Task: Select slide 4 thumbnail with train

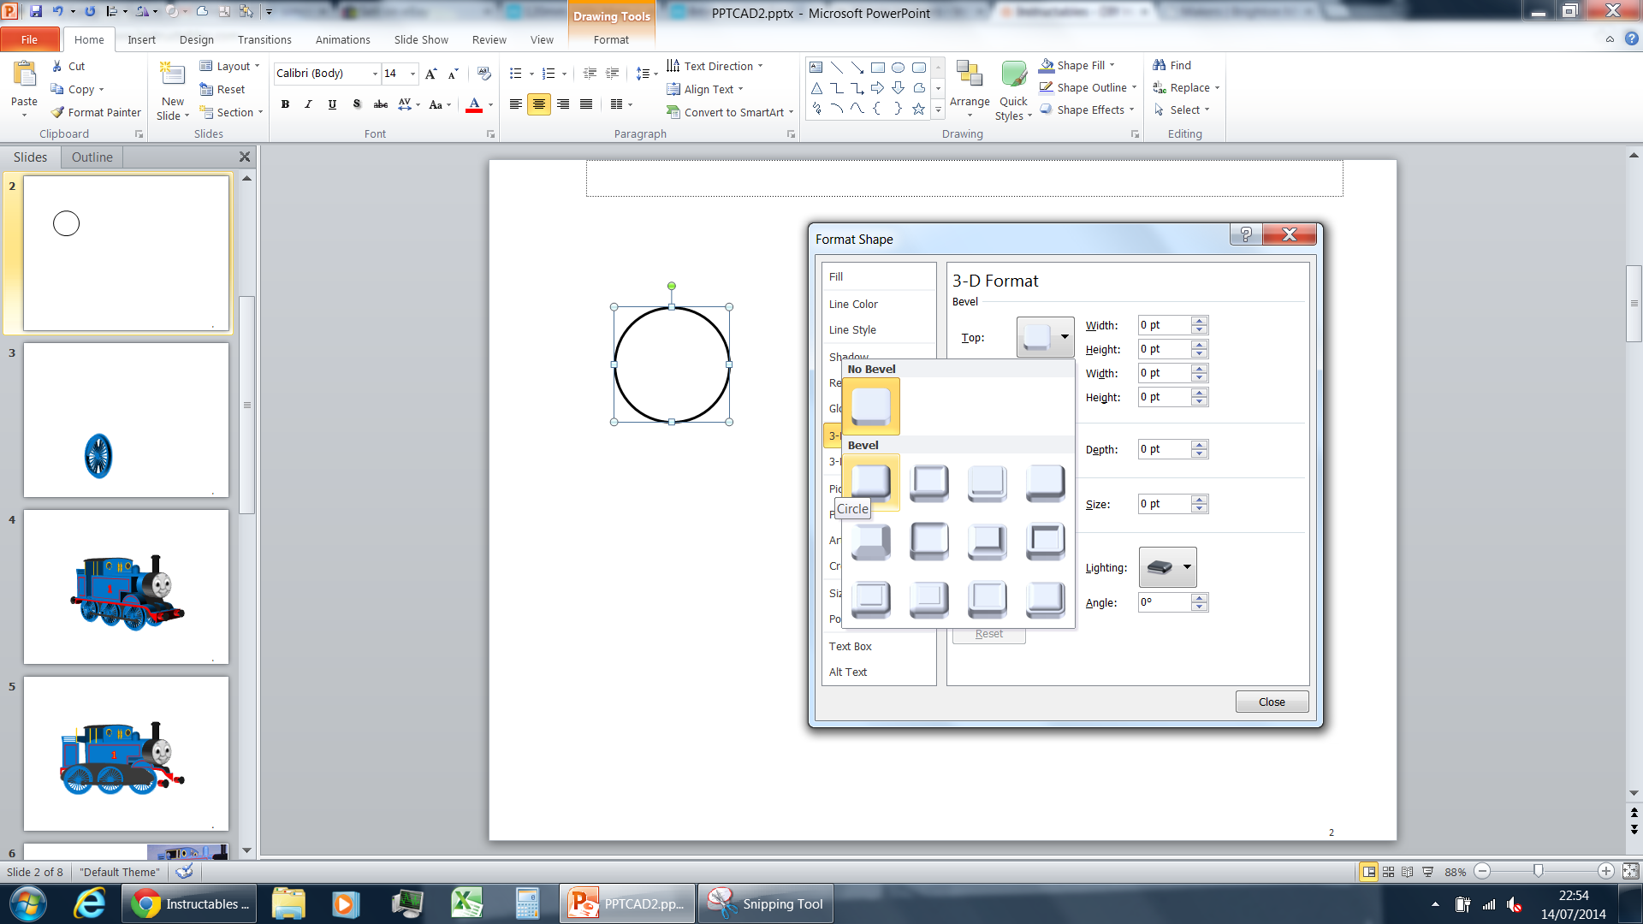Action: coord(126,587)
